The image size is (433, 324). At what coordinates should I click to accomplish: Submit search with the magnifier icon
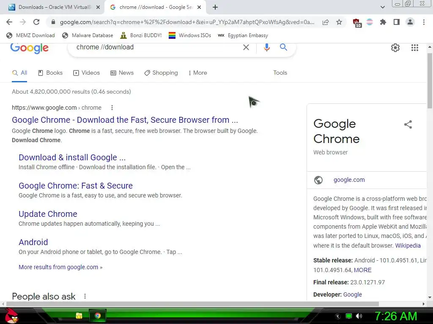[283, 47]
